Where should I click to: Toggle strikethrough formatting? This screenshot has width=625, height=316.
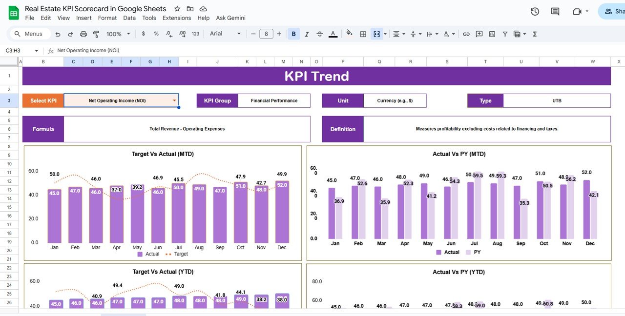[319, 34]
